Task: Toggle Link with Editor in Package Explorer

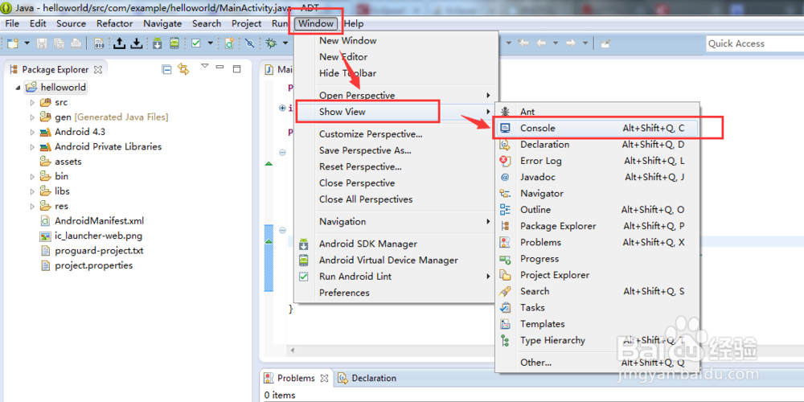Action: tap(183, 69)
